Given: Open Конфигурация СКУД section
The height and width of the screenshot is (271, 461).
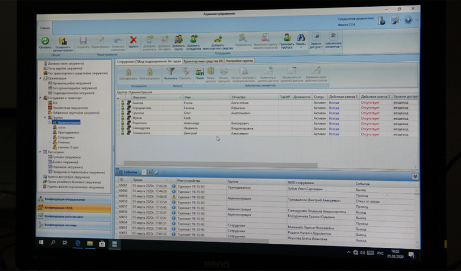Looking at the screenshot, I should (74, 208).
